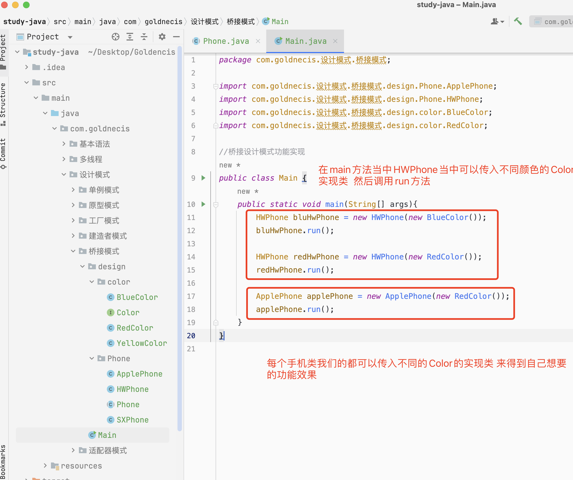The height and width of the screenshot is (480, 573).
Task: Collapse the 桥接模式 package
Action: (x=73, y=251)
